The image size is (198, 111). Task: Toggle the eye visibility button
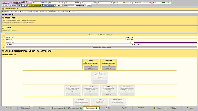click(x=19, y=5)
